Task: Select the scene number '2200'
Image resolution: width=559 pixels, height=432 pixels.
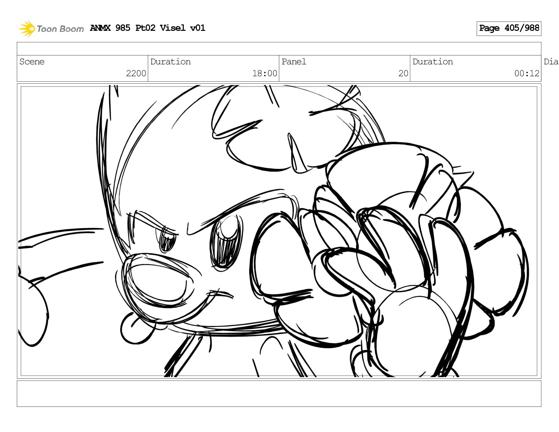Action: pyautogui.click(x=136, y=74)
